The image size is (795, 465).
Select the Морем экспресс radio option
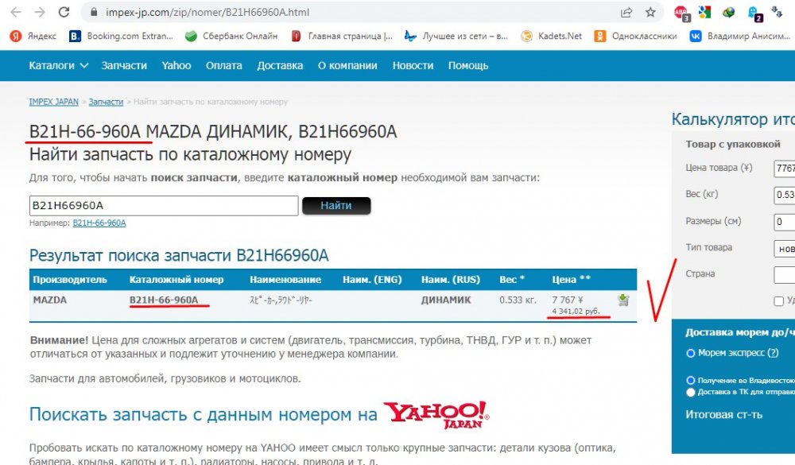coord(690,353)
